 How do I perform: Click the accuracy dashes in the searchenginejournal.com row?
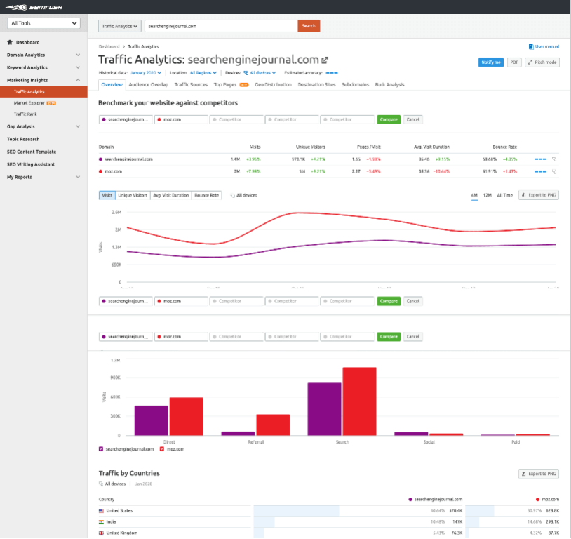click(540, 159)
